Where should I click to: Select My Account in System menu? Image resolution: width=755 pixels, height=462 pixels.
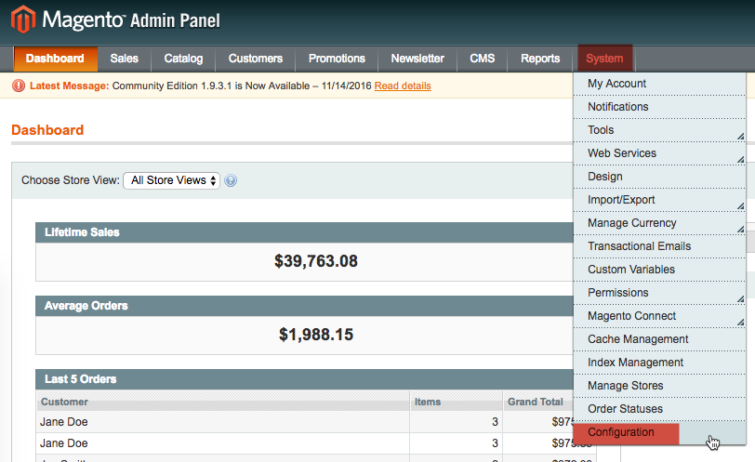[616, 84]
